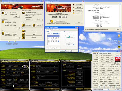Screen dimensions: 122x91
Task: Click the time input field under the clock
Action: 69,44
